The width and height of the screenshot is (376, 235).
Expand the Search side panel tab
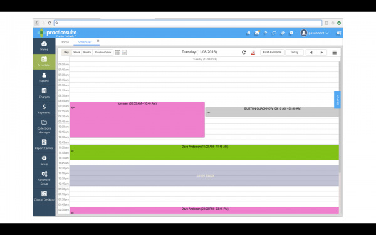337,100
